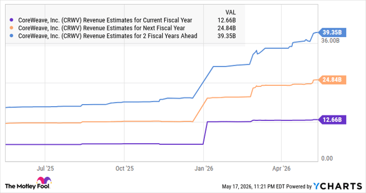Viewport: 366px width, 193px height.
Task: Select 'Revenue Estimates for Next Fiscal Year' legend label
Action: [x=101, y=28]
